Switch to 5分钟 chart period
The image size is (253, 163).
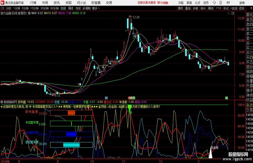(x=25, y=8)
